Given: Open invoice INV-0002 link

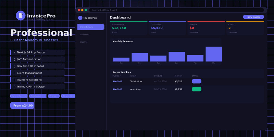Looking at the screenshot, I should (117, 82).
